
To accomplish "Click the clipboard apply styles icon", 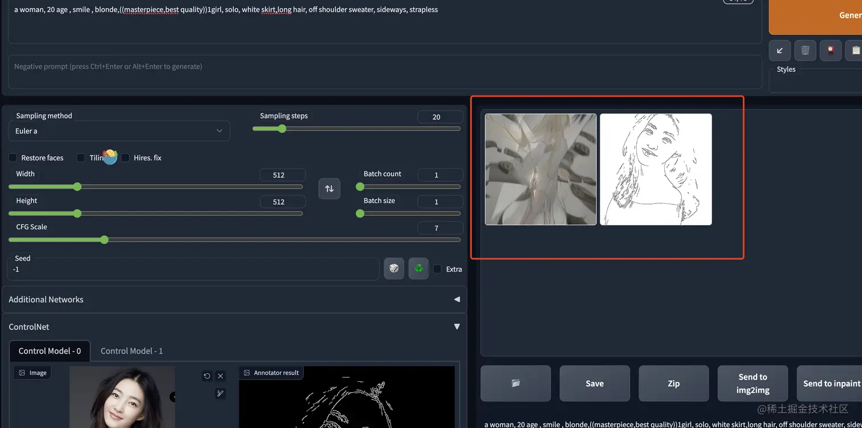I will (855, 50).
